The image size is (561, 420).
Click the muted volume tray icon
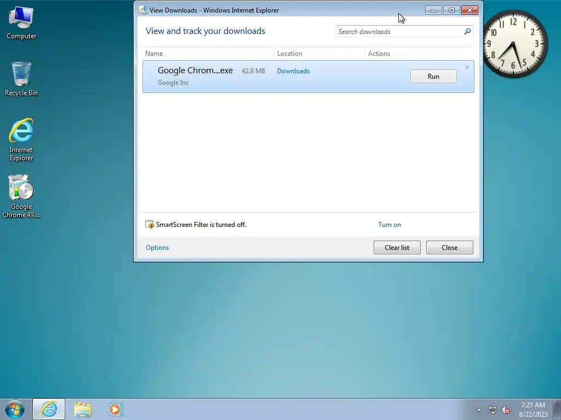[506, 410]
